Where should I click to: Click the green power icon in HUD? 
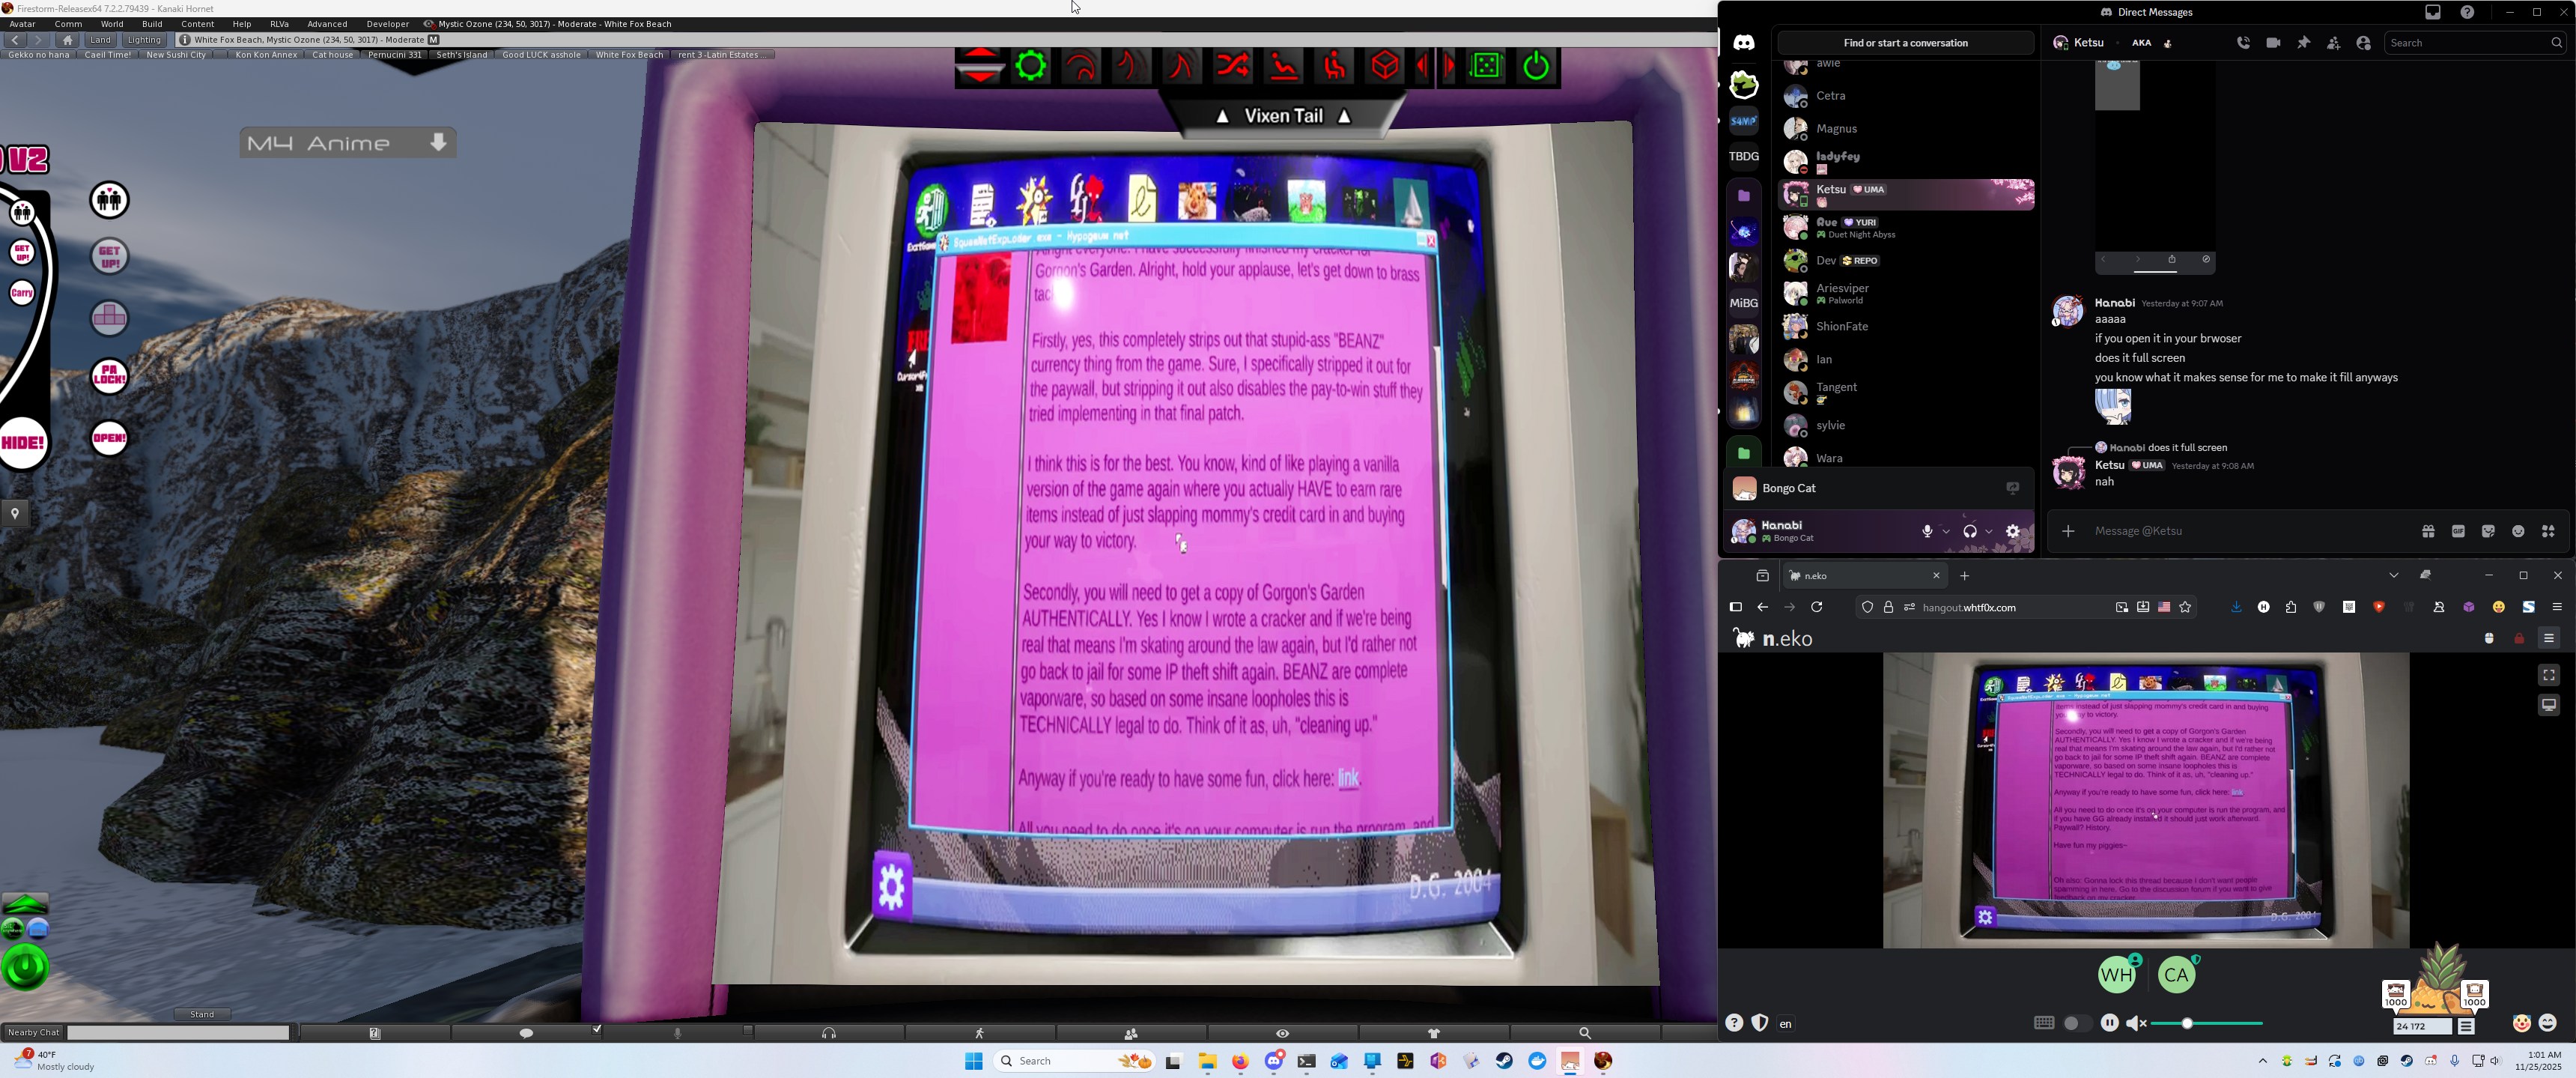(x=1536, y=67)
